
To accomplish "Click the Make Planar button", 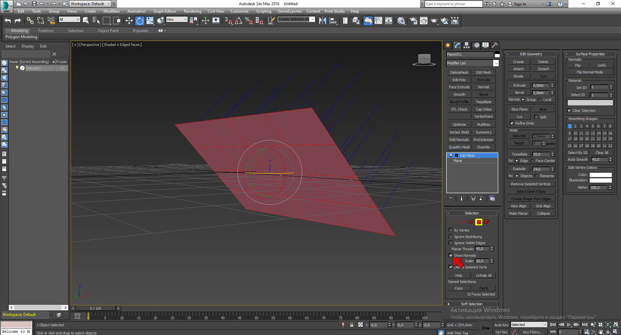I will 519,213.
